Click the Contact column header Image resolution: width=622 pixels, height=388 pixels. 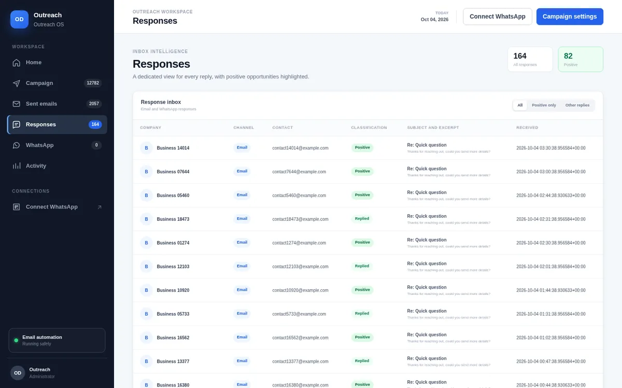(x=282, y=128)
